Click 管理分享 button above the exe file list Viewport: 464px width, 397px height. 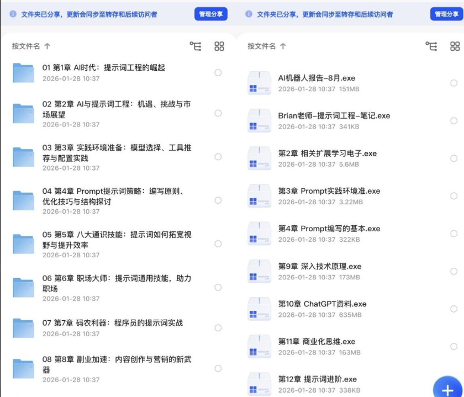446,14
